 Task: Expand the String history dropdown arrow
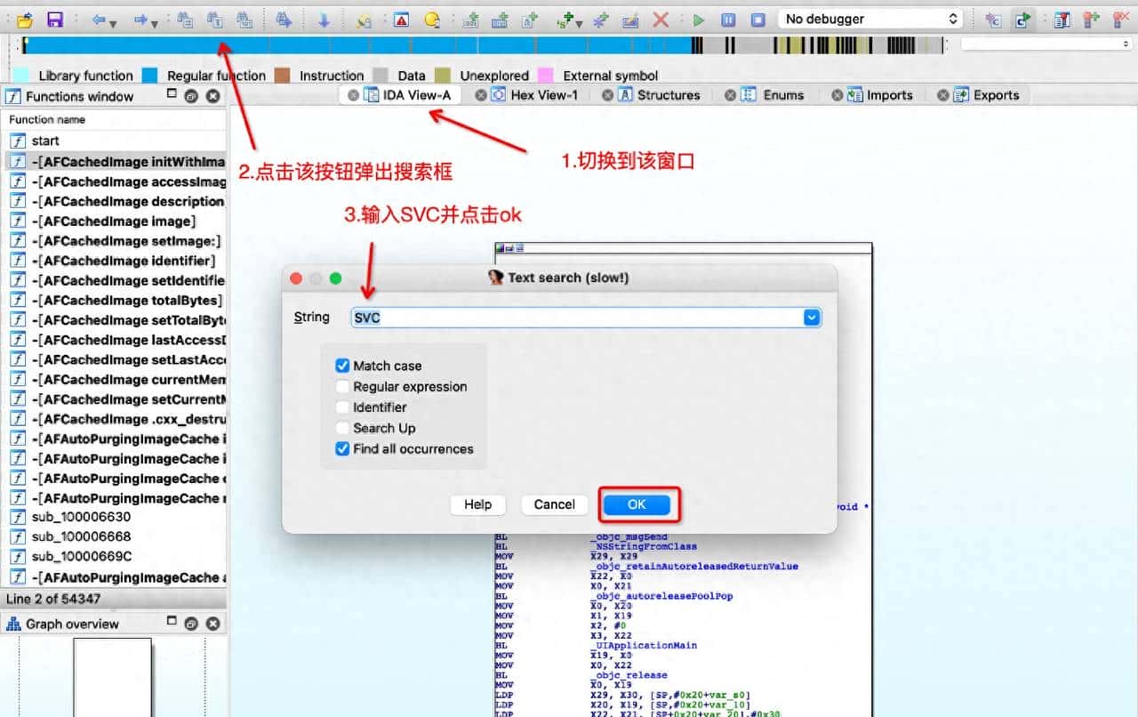811,318
